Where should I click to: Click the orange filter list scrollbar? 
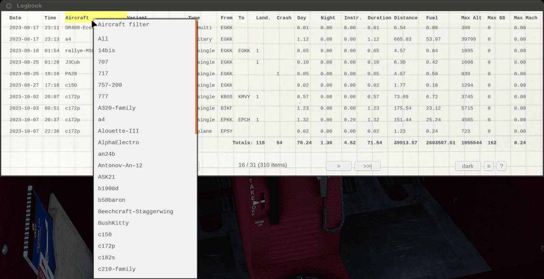click(x=196, y=76)
